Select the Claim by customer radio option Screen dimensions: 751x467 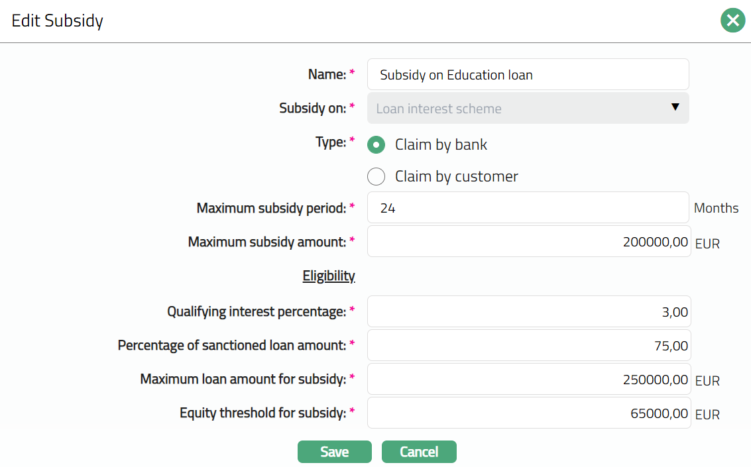(x=376, y=177)
